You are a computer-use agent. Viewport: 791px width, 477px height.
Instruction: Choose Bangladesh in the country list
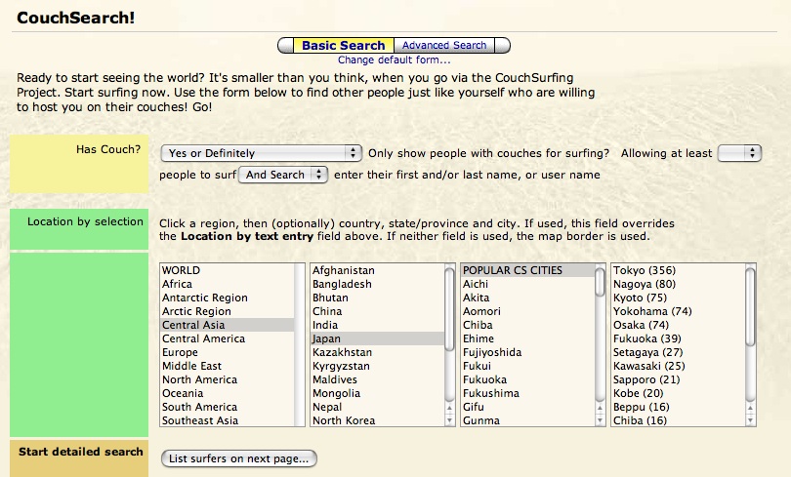[378, 284]
